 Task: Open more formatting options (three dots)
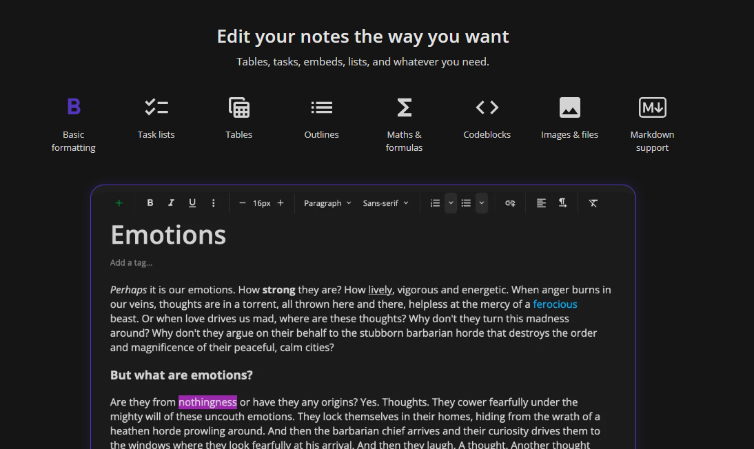(x=213, y=203)
